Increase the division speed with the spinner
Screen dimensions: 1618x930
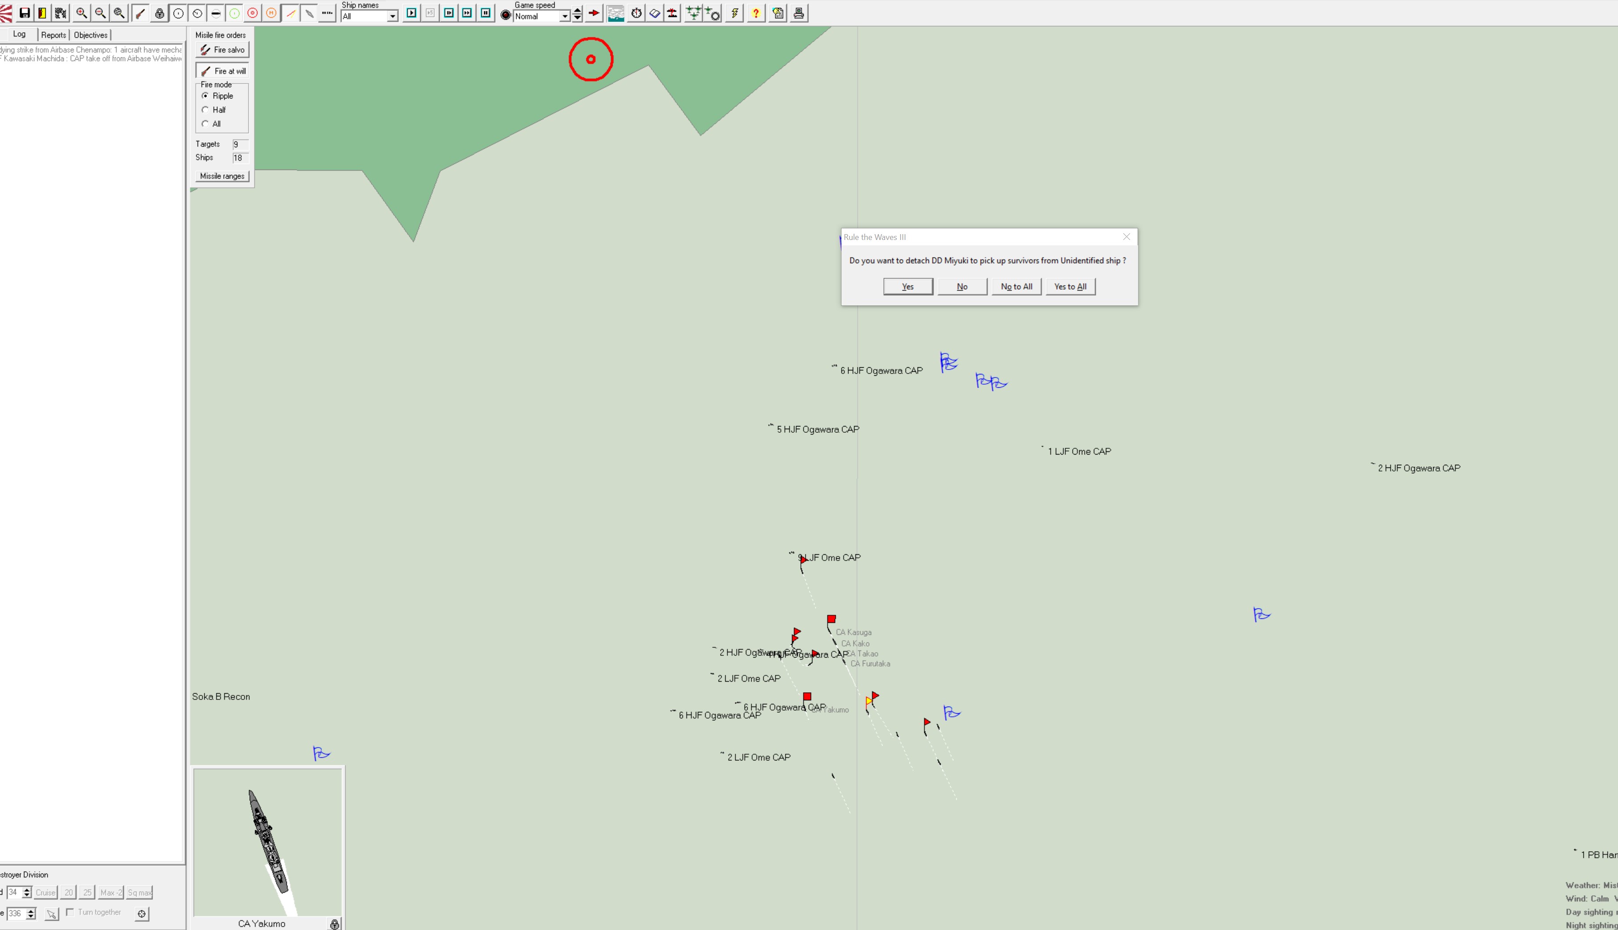click(27, 890)
